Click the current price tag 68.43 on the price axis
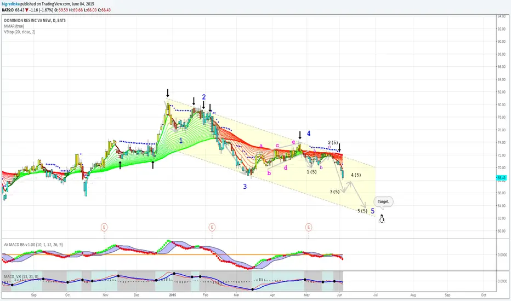The height and width of the screenshot is (301, 511). coord(501,178)
